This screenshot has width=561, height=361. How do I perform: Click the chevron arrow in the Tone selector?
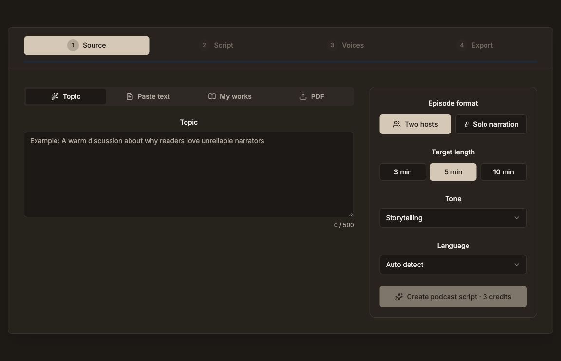pos(517,218)
